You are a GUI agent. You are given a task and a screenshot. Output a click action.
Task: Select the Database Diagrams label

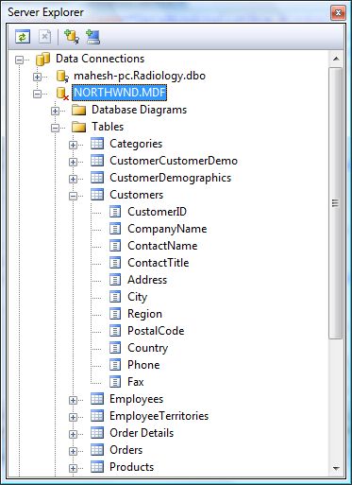point(139,110)
